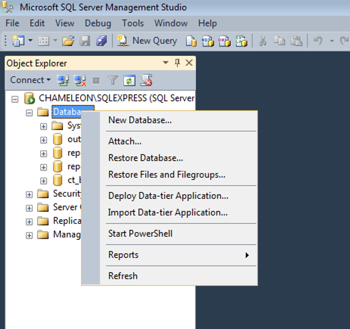
Task: Click the Open File folder icon
Action: (68, 41)
